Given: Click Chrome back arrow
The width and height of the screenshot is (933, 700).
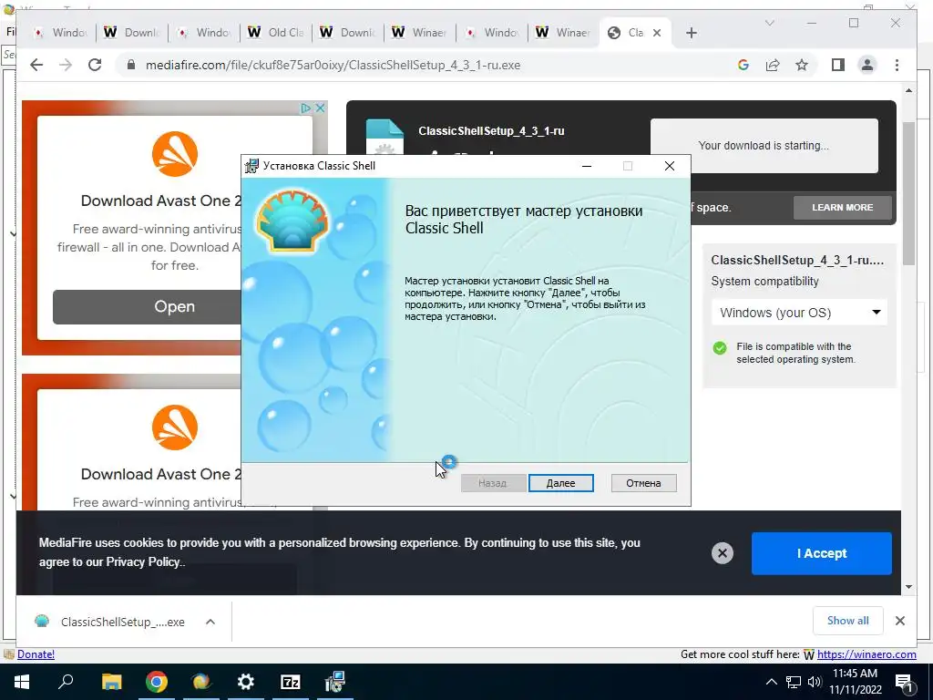Looking at the screenshot, I should pos(36,65).
